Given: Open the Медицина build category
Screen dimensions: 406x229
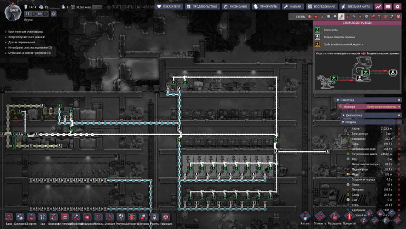Looking at the screenshot, I should (87, 218).
